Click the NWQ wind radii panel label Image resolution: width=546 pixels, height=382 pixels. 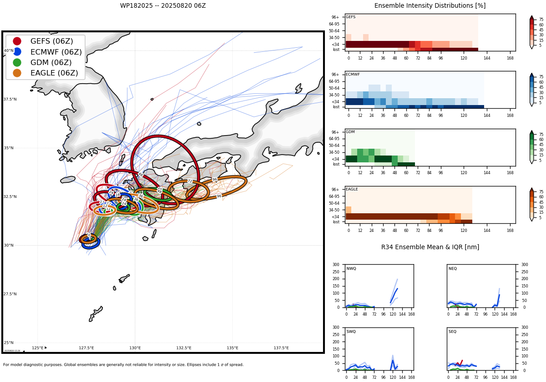tap(351, 268)
